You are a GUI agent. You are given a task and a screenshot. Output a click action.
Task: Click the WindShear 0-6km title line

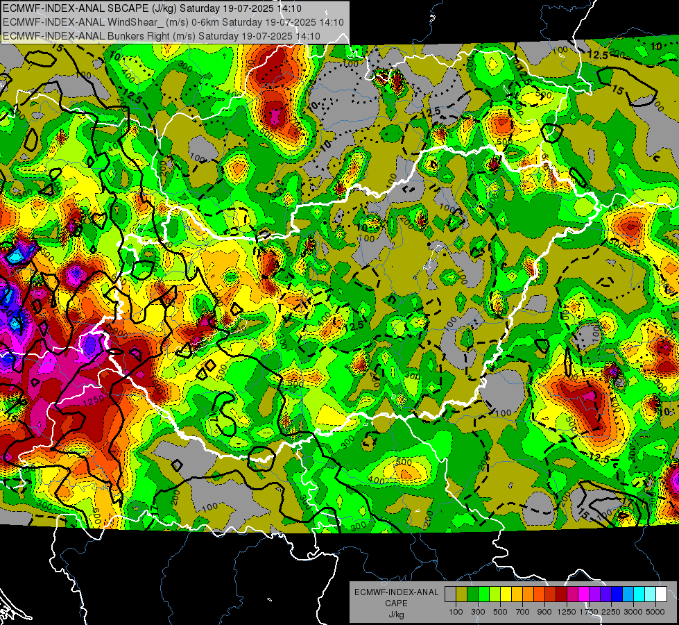[173, 22]
